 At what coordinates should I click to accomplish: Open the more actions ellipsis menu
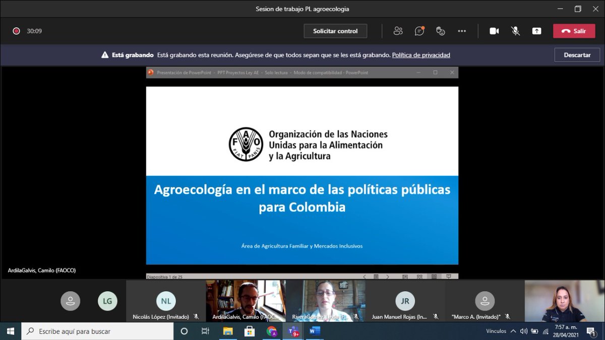click(x=462, y=31)
